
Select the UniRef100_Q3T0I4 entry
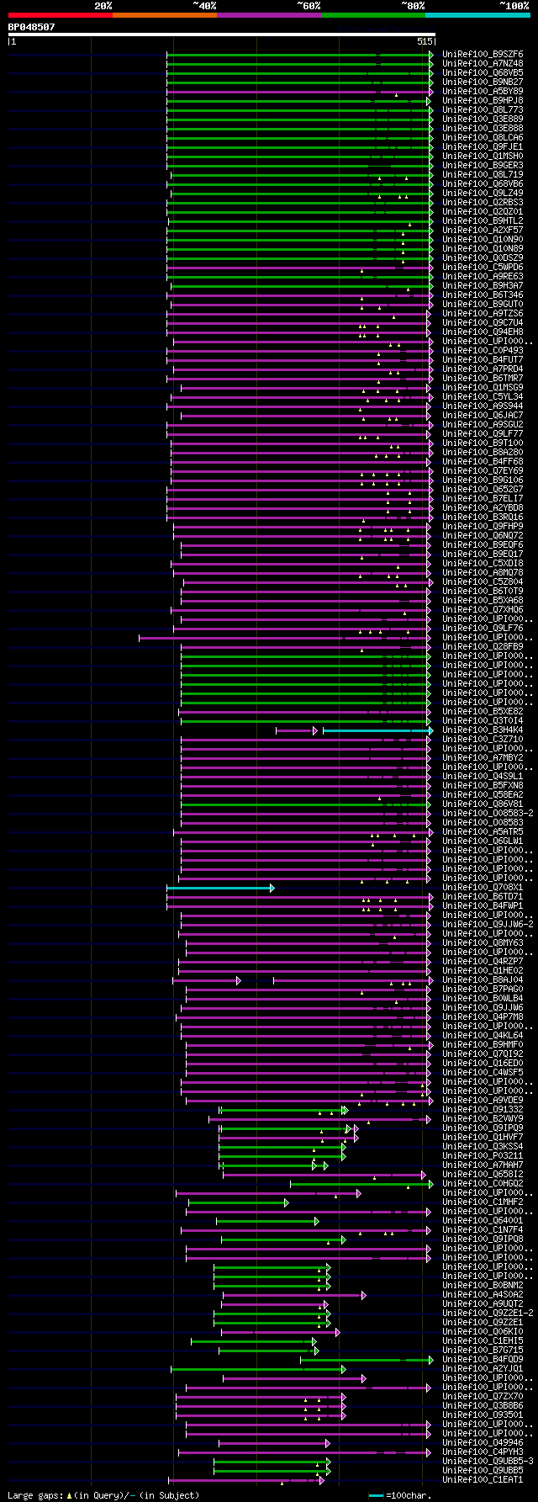tap(483, 721)
